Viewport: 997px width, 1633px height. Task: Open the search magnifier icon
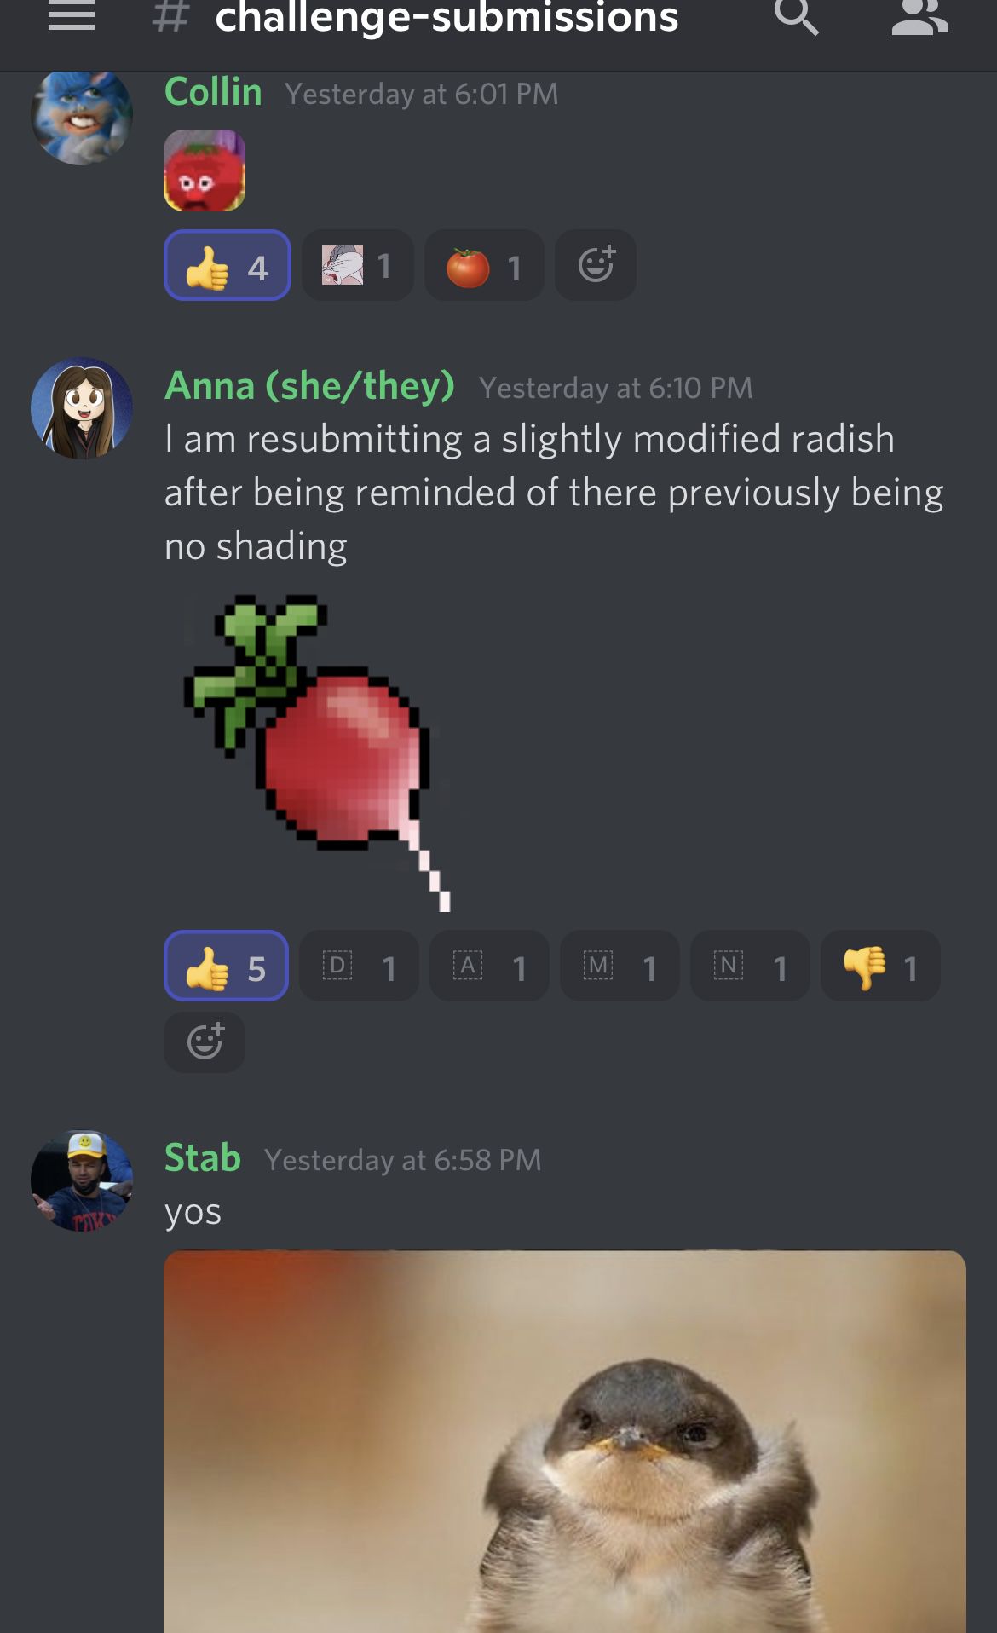796,16
